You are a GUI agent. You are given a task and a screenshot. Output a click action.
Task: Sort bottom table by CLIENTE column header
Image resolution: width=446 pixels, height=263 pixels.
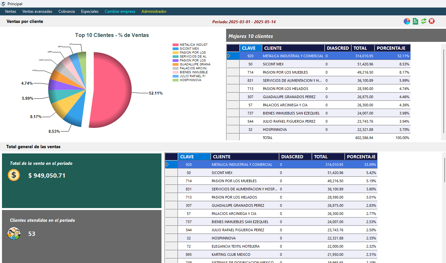(244, 157)
